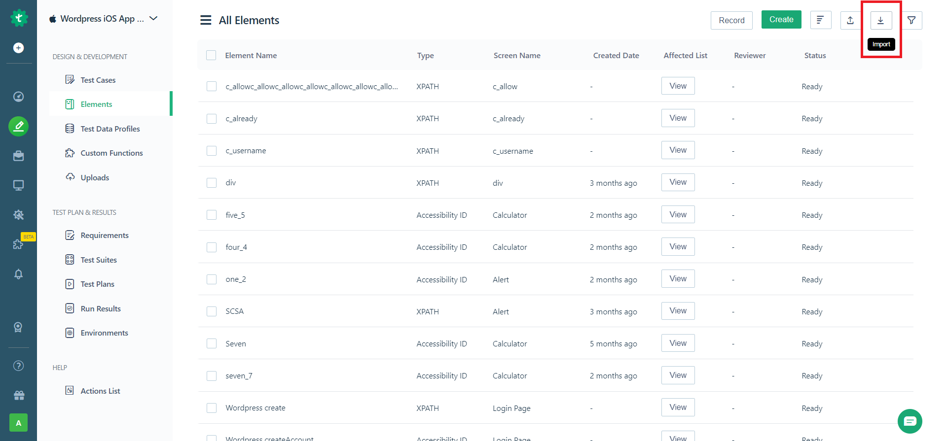Click the export upload arrow icon
Viewport: 947px width, 441px height.
pos(850,20)
